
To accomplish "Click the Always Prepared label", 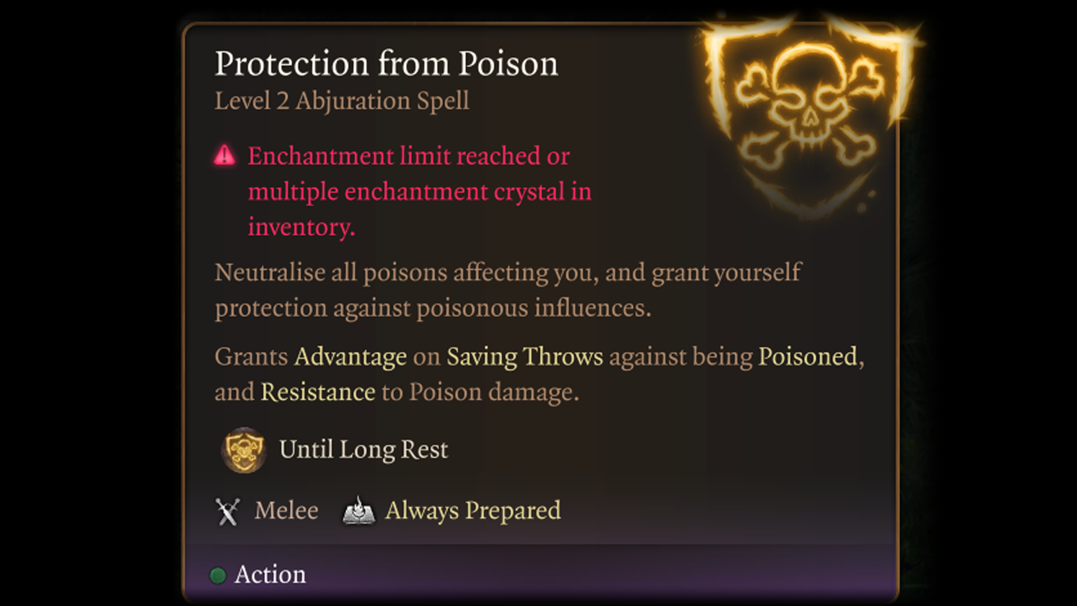I will [473, 511].
